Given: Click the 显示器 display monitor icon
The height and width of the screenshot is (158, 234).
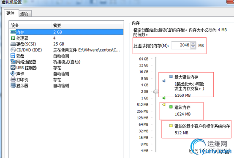Looking at the screenshot, I should pyautogui.click(x=13, y=85).
